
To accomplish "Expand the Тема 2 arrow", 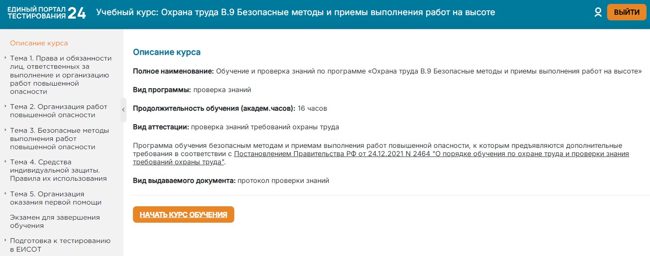I will coord(5,106).
